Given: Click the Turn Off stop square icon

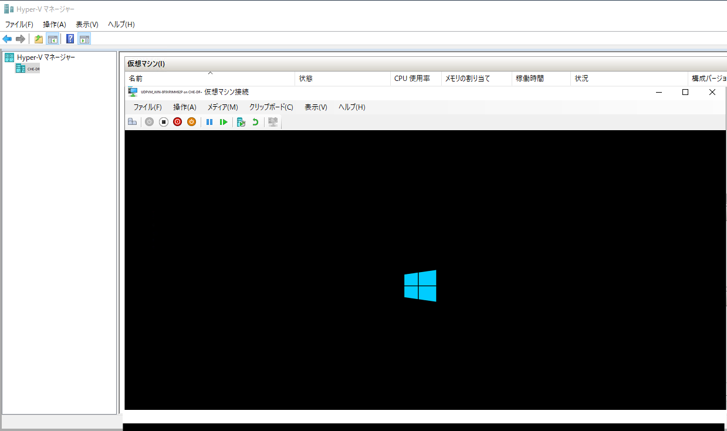Looking at the screenshot, I should [164, 122].
